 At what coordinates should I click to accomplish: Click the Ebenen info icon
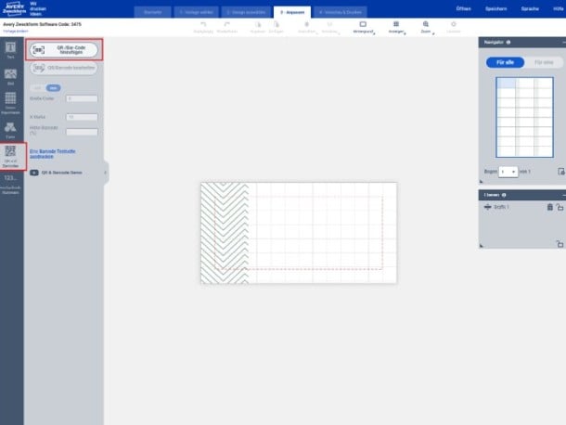(x=504, y=195)
